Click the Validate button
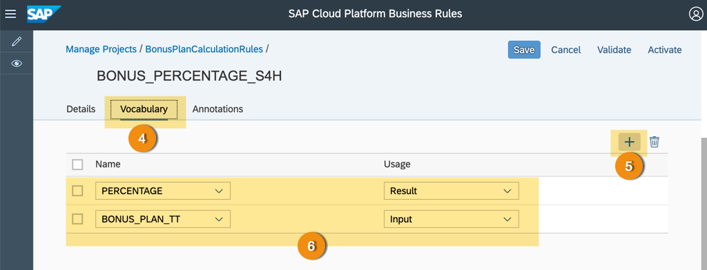The height and width of the screenshot is (270, 707). [x=614, y=50]
